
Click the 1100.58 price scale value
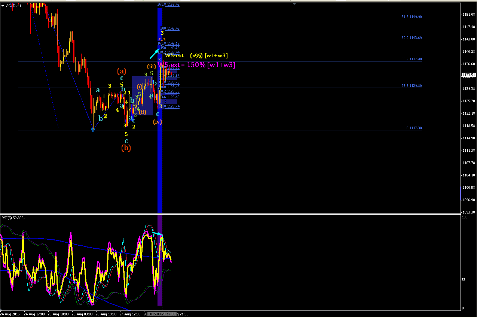click(469, 187)
